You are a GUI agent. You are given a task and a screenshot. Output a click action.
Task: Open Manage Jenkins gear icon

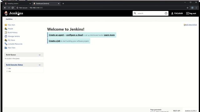(x=6, y=36)
